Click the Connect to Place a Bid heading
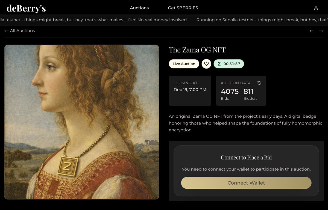The height and width of the screenshot is (210, 328). [246, 158]
